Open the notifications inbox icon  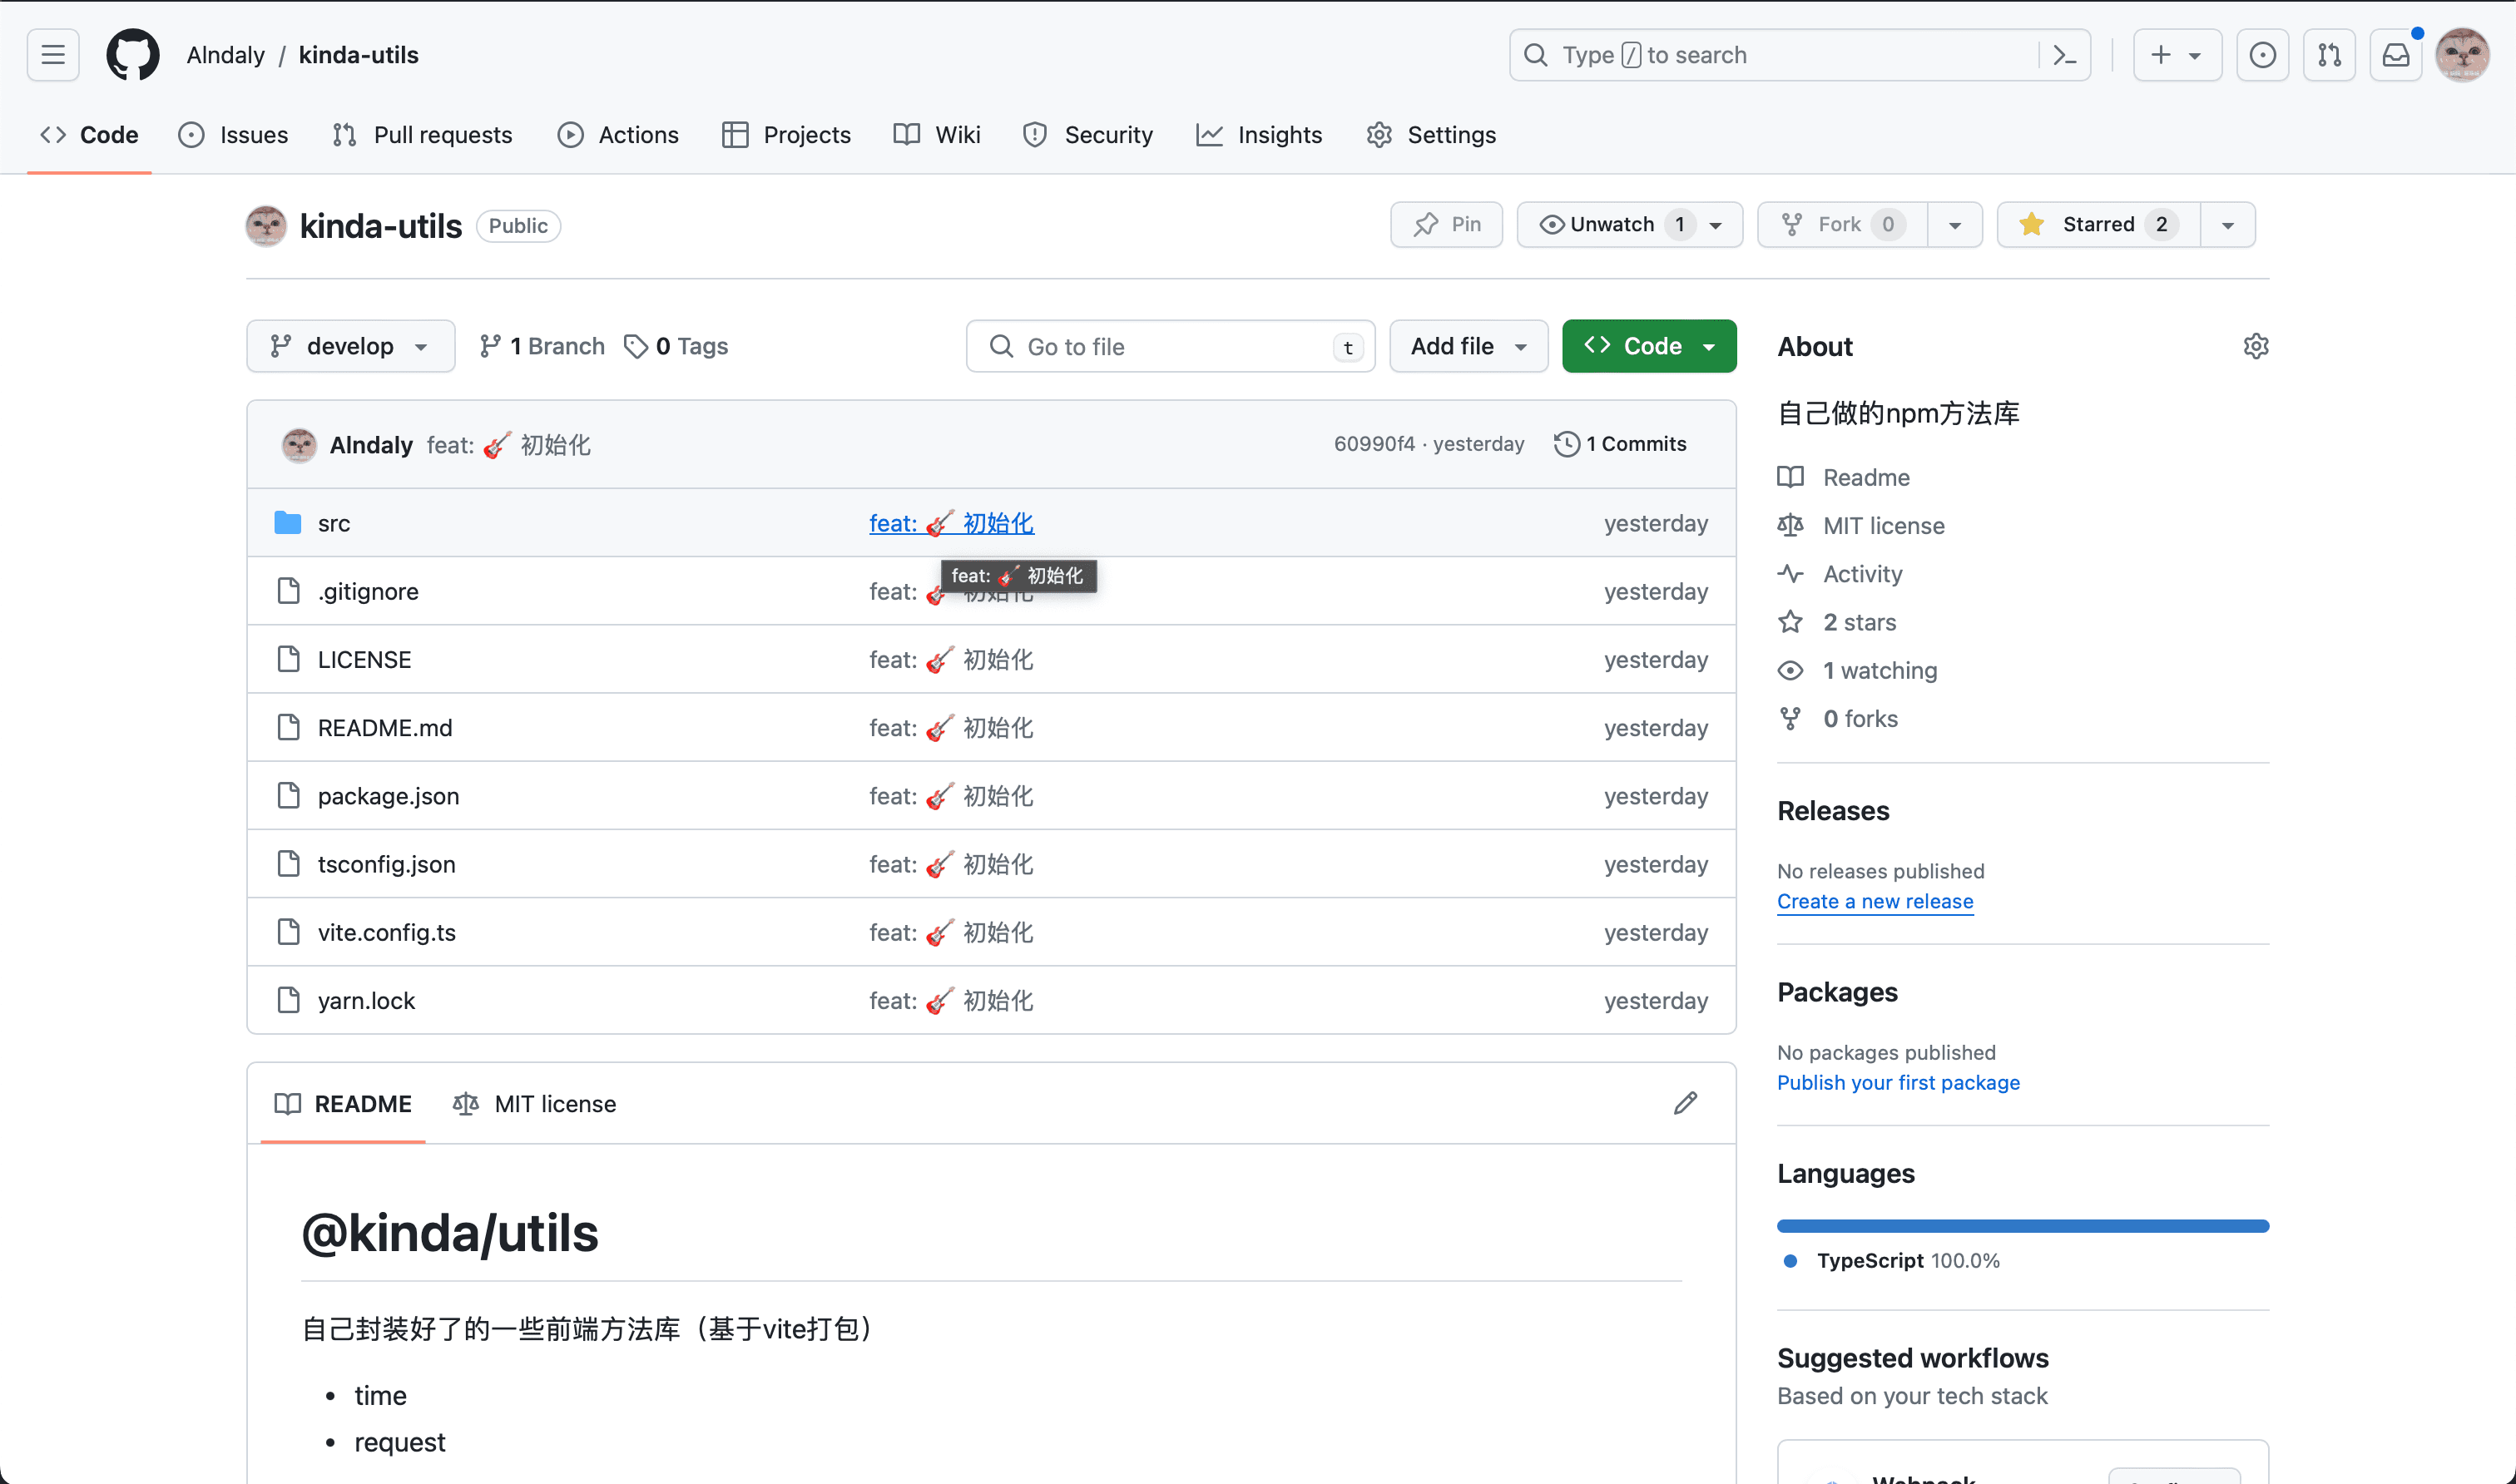point(2396,55)
